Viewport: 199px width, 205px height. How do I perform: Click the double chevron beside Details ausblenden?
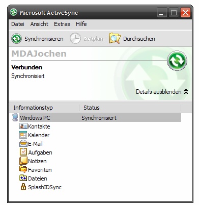(186, 91)
